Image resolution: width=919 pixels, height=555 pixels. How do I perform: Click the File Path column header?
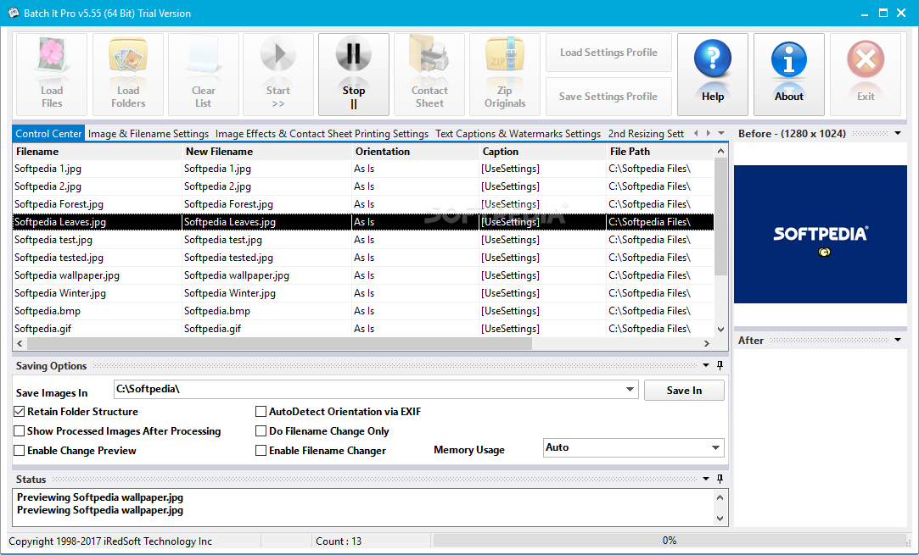(x=660, y=151)
